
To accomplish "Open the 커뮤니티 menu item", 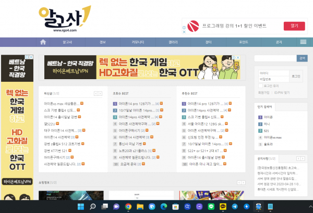I will (x=138, y=42).
